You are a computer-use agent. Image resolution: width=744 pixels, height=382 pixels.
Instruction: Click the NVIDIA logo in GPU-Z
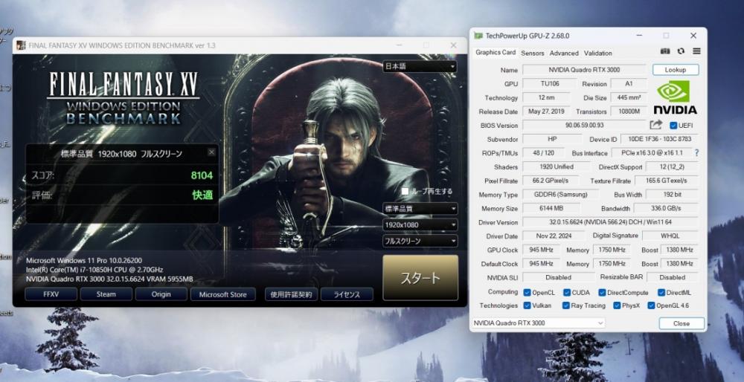tap(676, 97)
